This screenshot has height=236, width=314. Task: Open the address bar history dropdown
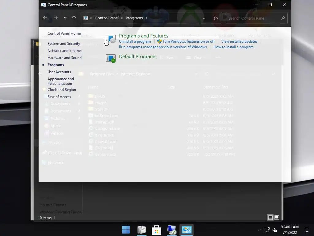pyautogui.click(x=204, y=18)
